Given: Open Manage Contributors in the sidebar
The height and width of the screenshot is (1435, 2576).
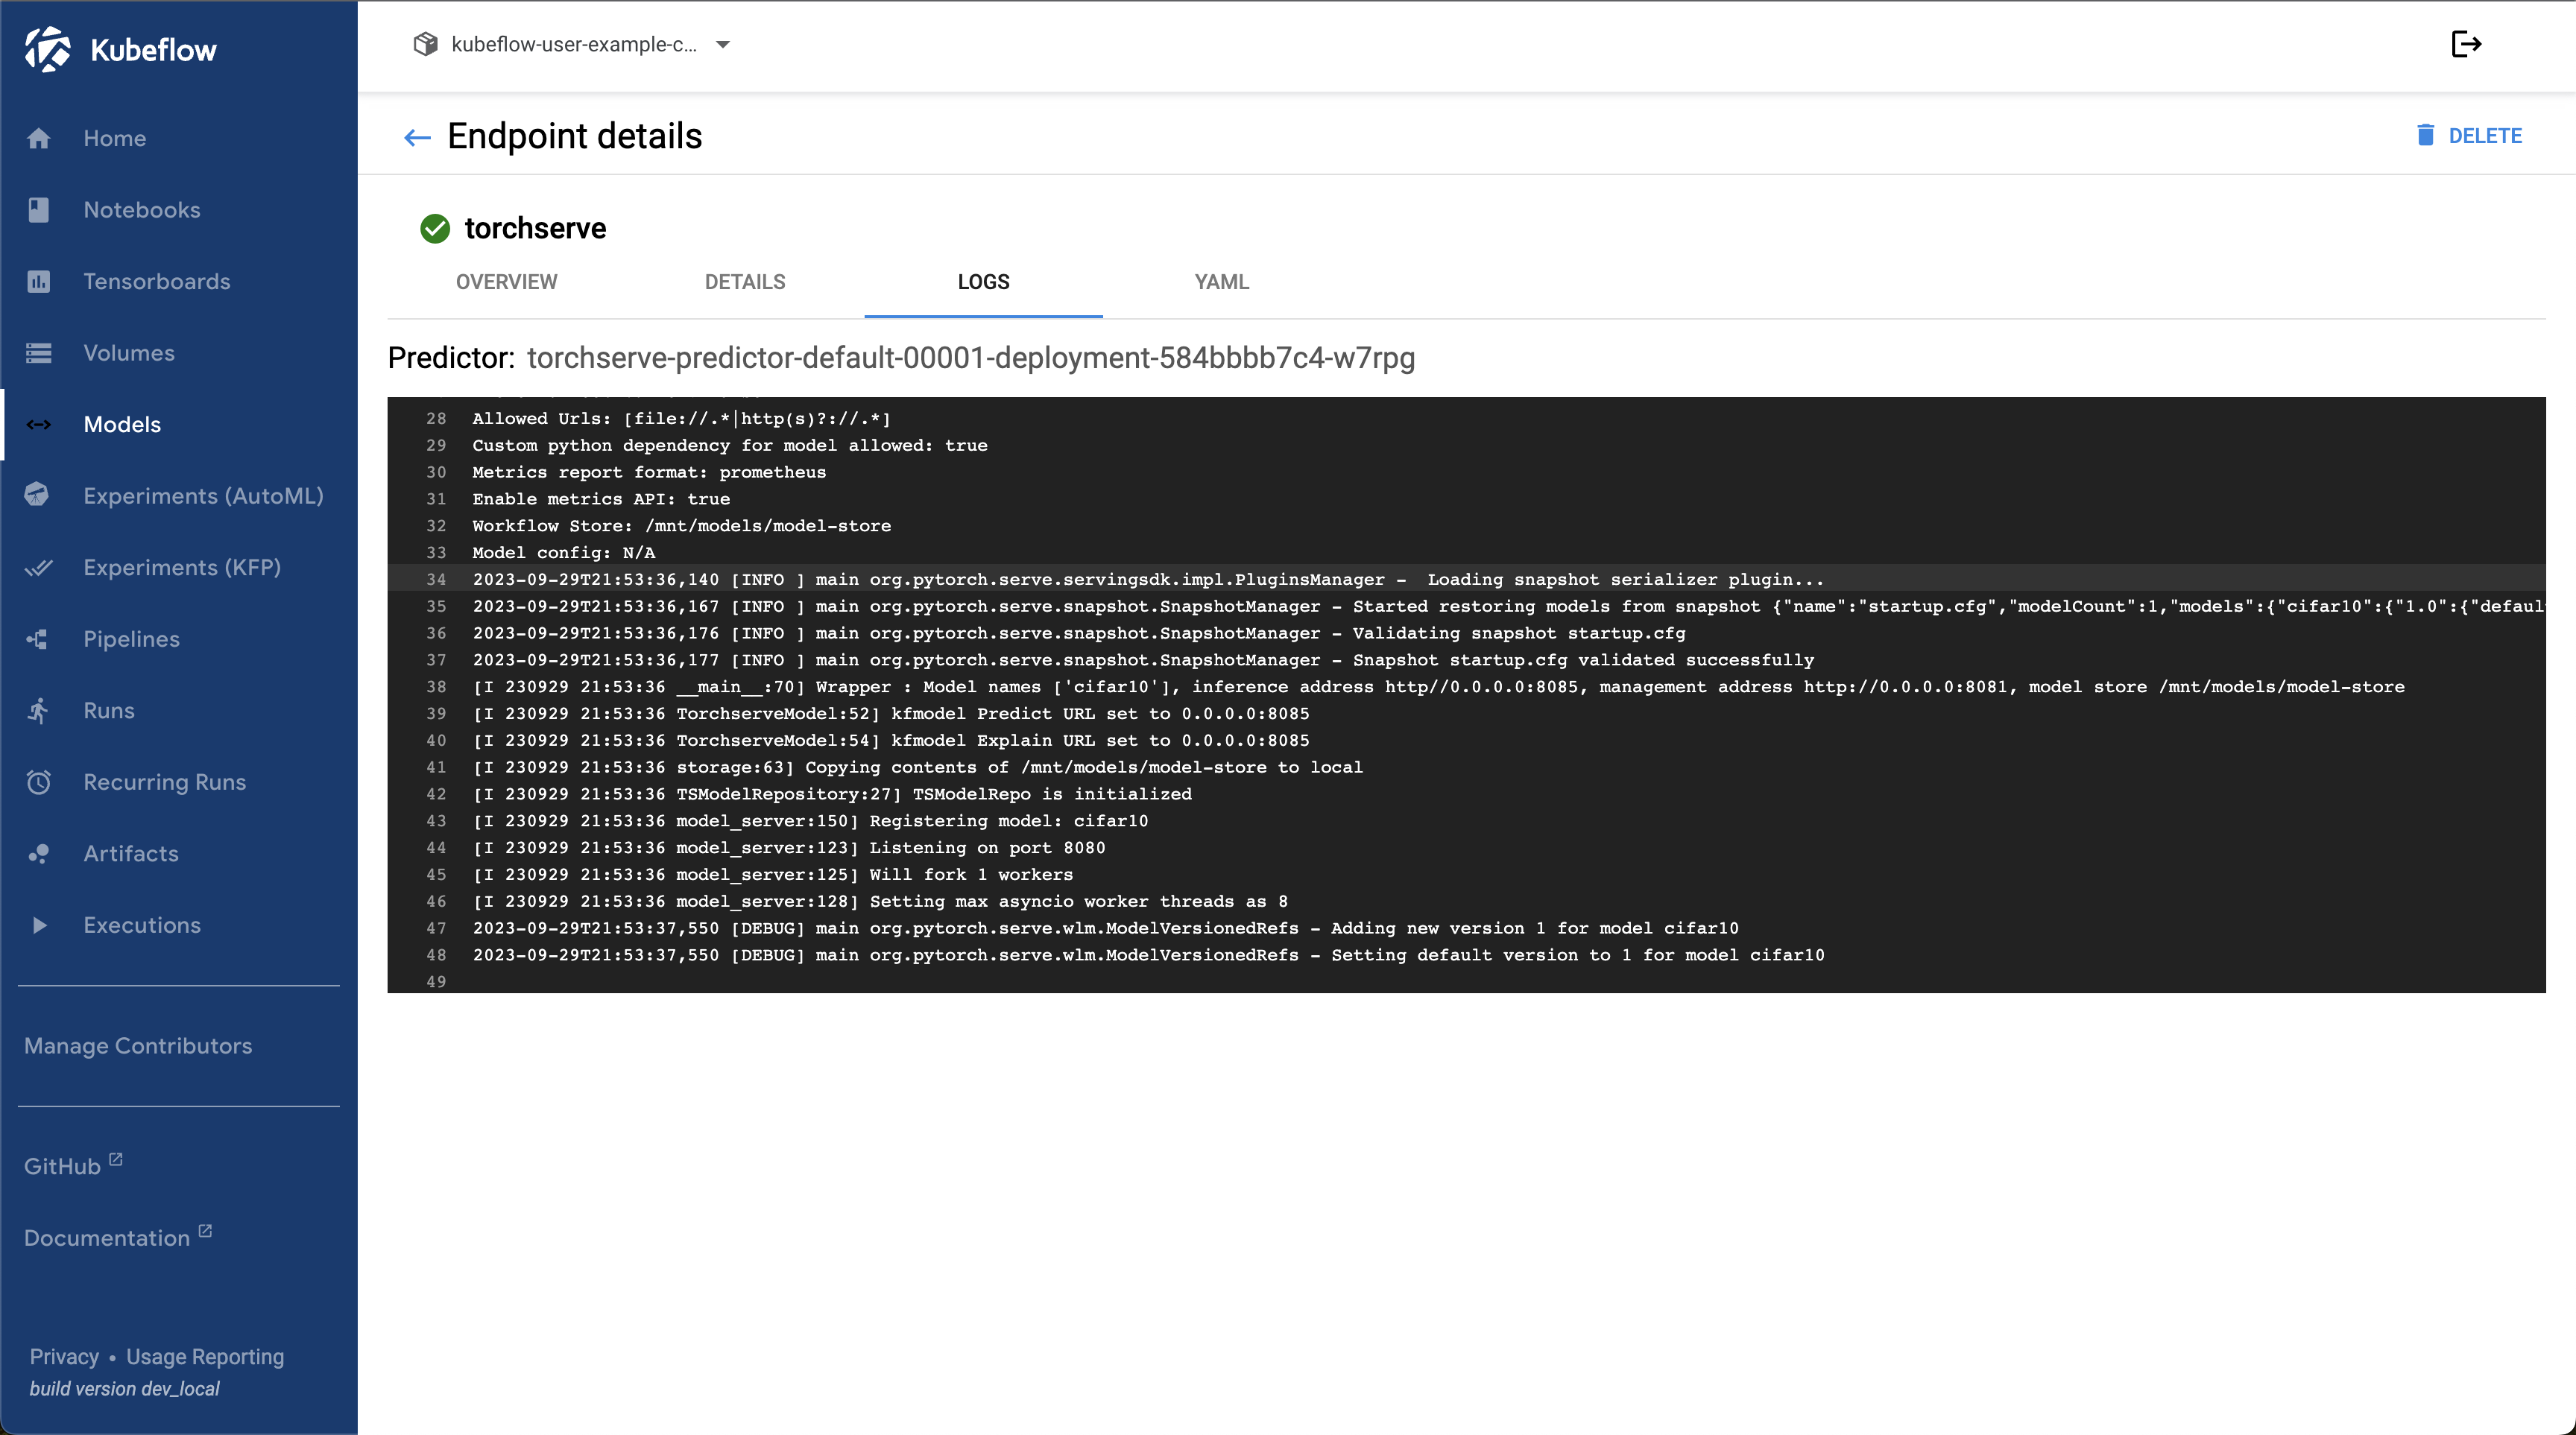Looking at the screenshot, I should (138, 1045).
